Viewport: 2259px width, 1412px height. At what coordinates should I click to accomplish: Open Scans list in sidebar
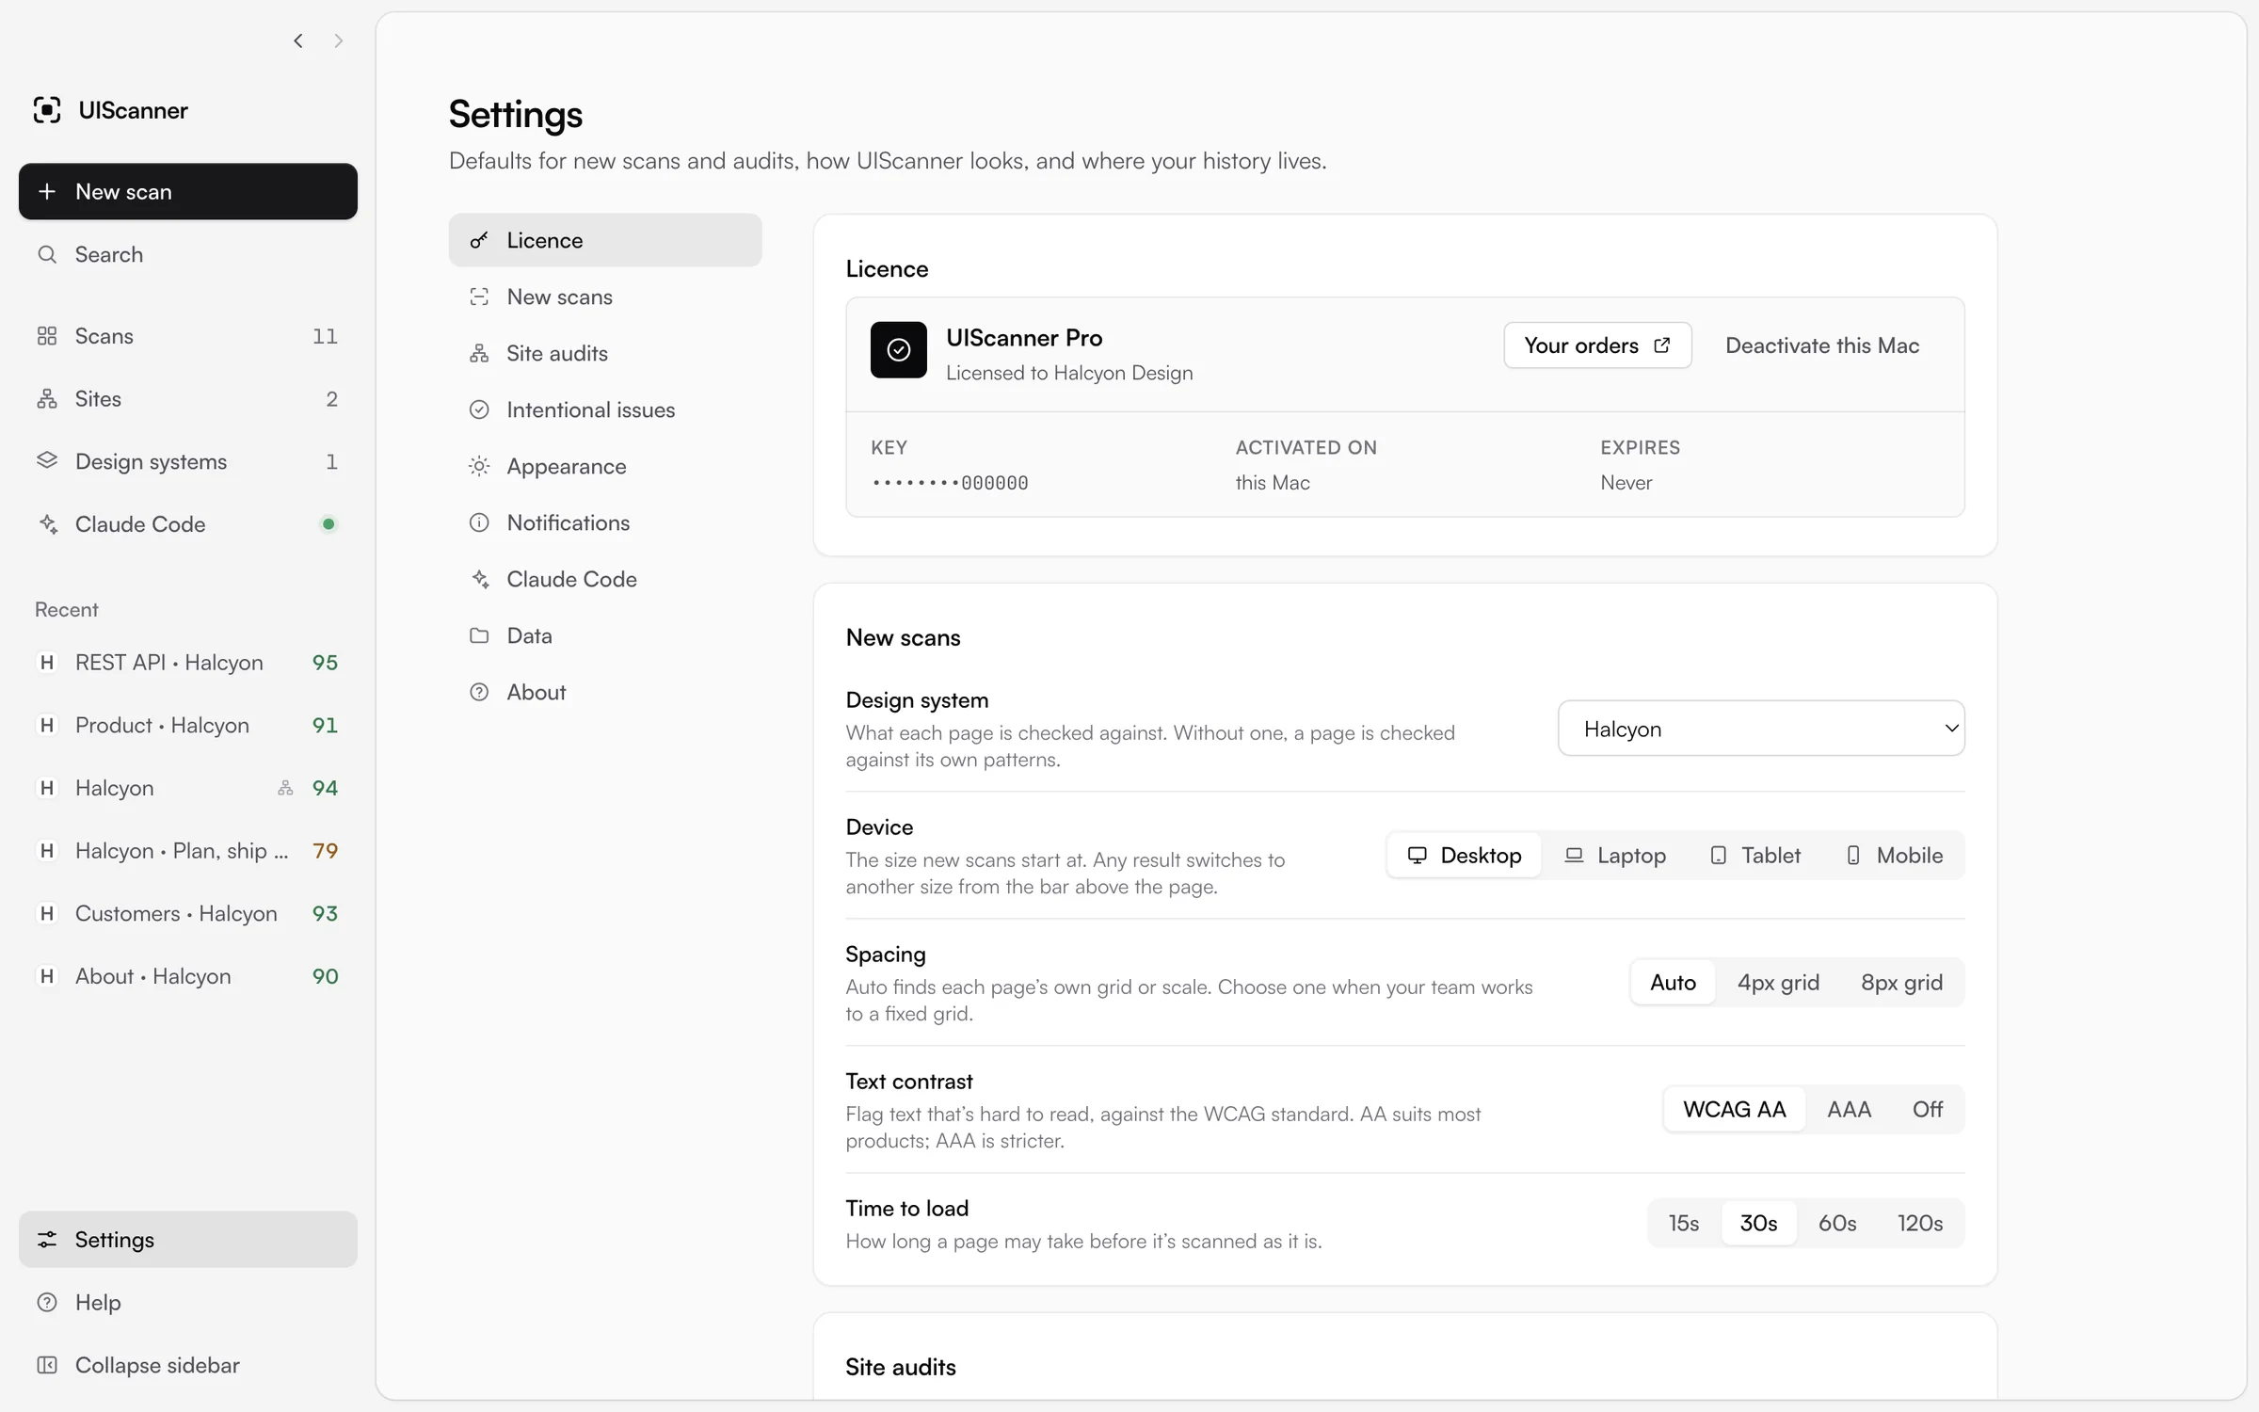pyautogui.click(x=187, y=336)
